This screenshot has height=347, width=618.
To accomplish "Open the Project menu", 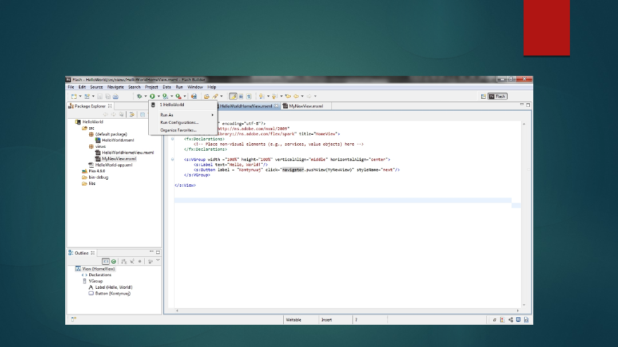I will pyautogui.click(x=152, y=87).
